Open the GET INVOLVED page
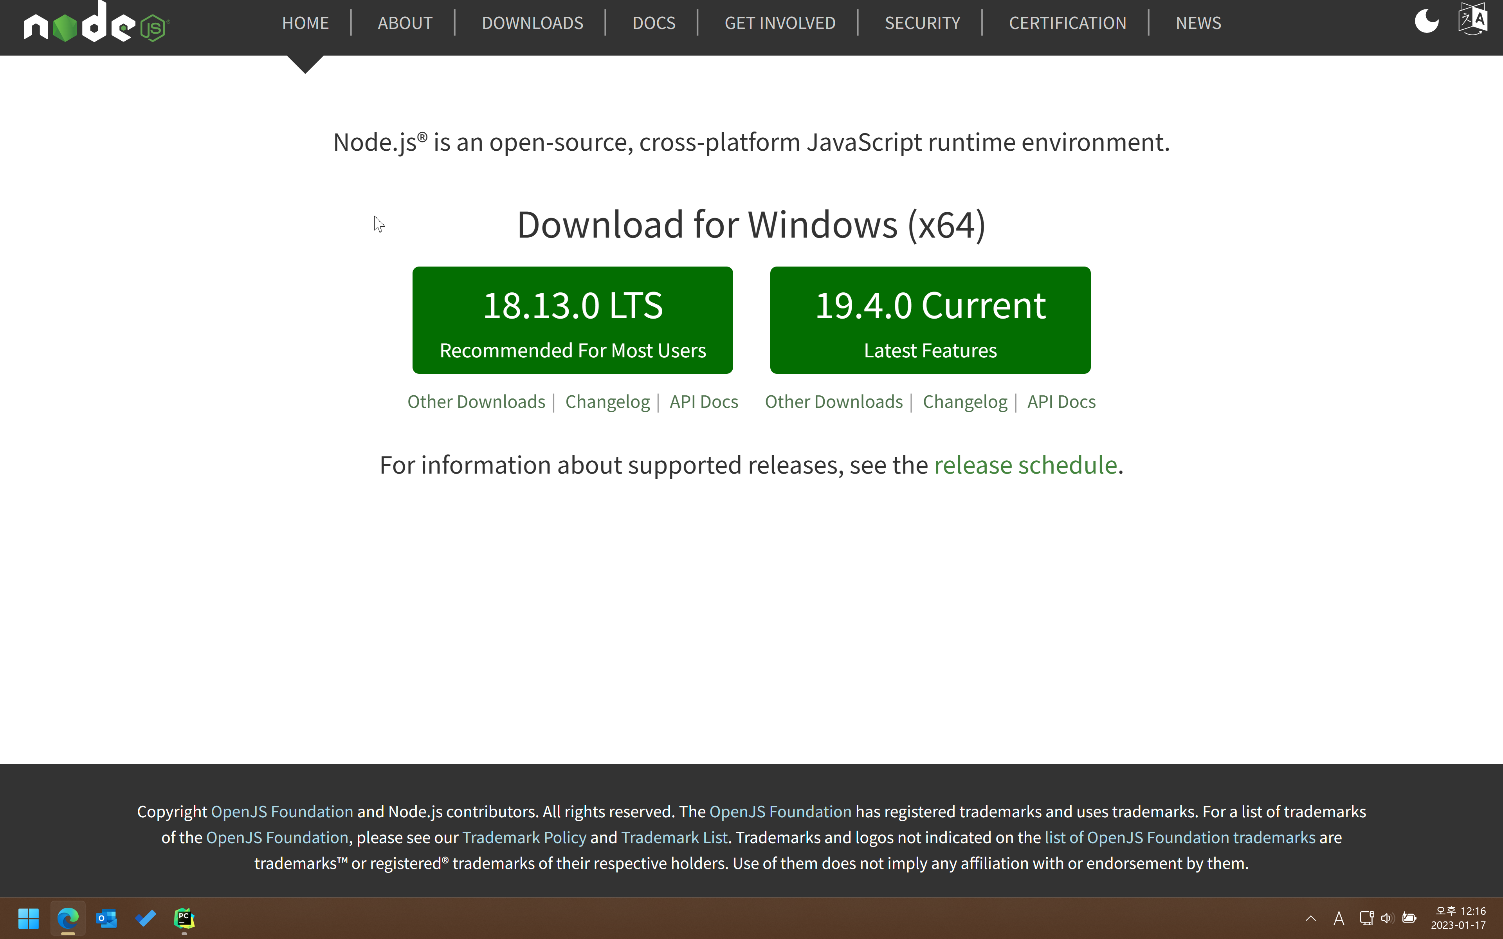This screenshot has height=939, width=1503. [x=780, y=23]
